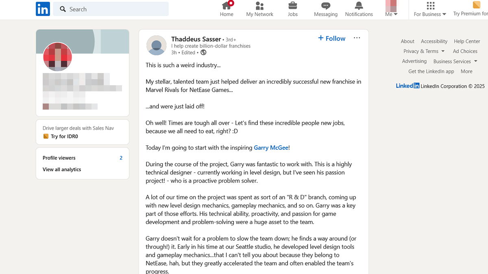Go to My Network icon

point(259,6)
